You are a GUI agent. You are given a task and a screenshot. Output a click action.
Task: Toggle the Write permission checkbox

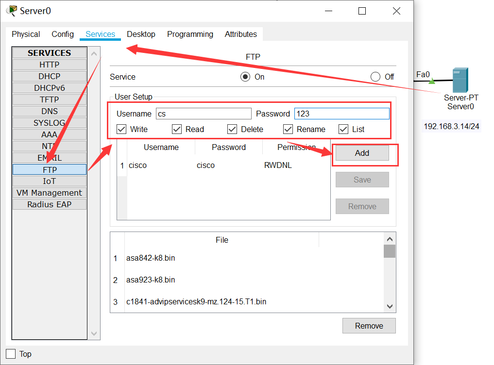pos(121,129)
